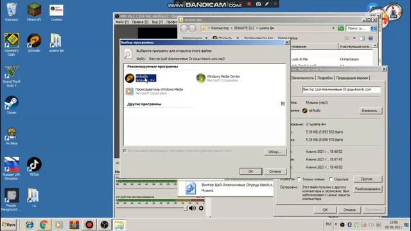Select the гд folder on the desktop
Screen dimensions: 411x231
click(33, 198)
